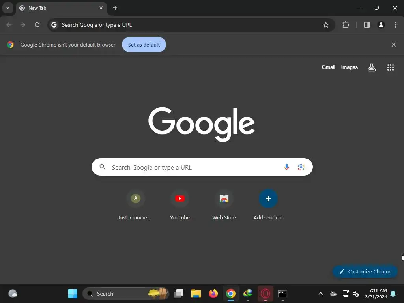
Task: Open Search Labs flask icon
Action: pos(371,67)
